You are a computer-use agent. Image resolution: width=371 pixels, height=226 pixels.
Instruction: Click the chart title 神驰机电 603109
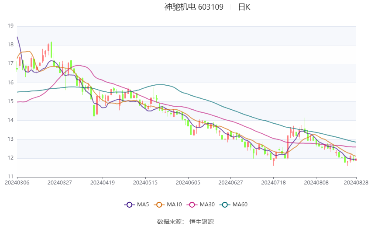[194, 7]
